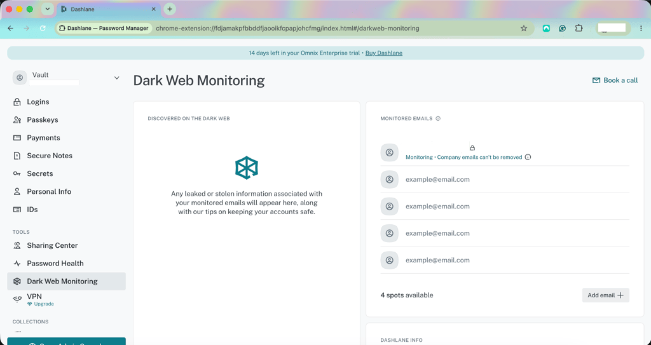Open Password Health

coord(66,263)
